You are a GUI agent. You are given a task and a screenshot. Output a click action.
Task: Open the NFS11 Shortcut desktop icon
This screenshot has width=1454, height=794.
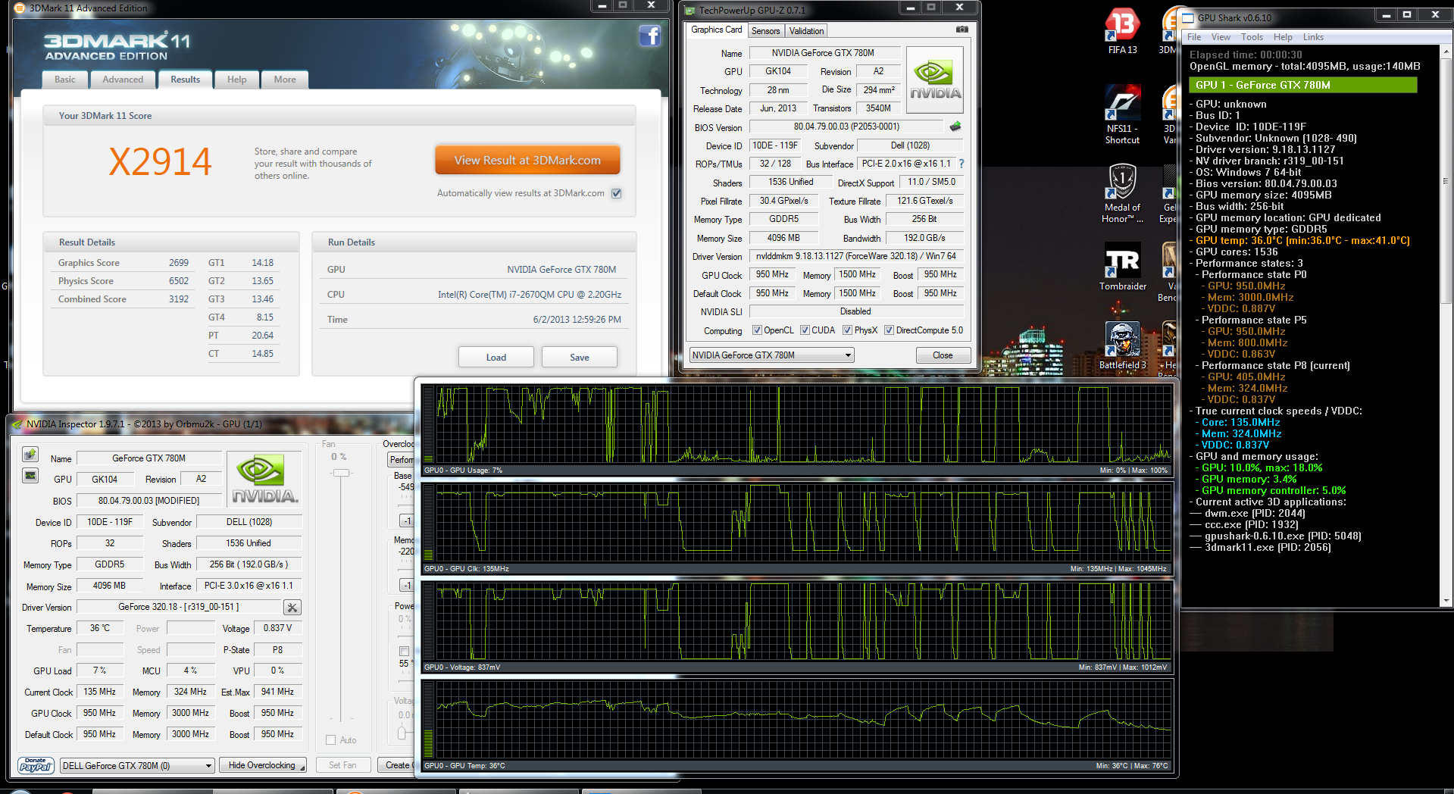[1122, 115]
